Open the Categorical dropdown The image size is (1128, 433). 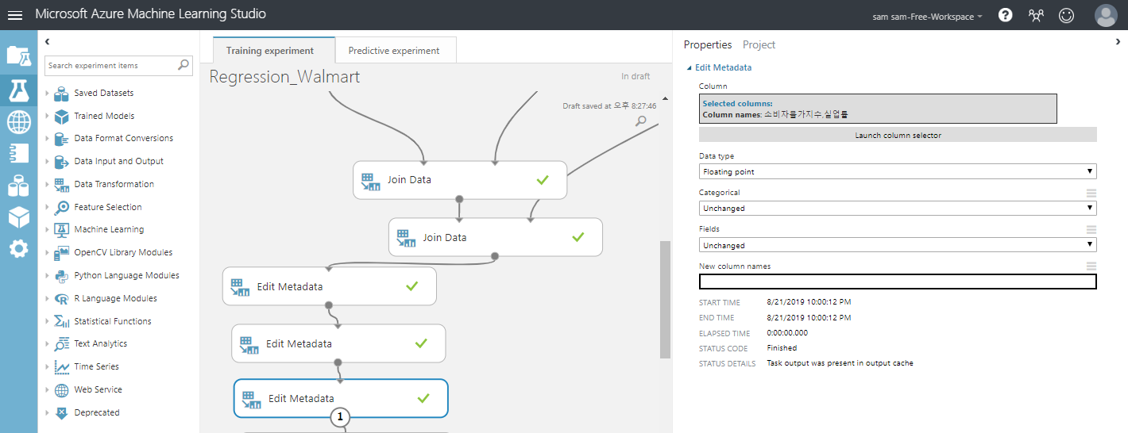(898, 208)
